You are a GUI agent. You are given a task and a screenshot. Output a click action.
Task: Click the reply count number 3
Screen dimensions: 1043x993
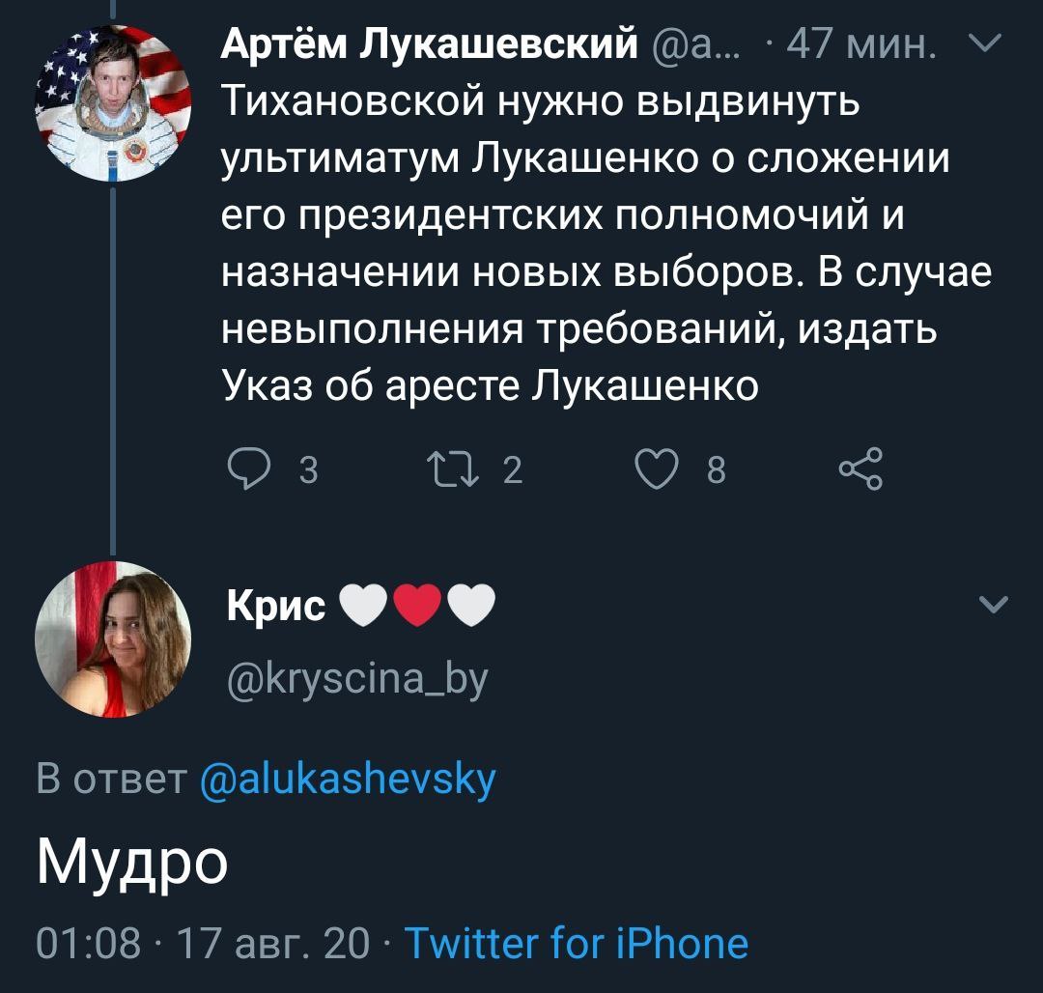(307, 470)
